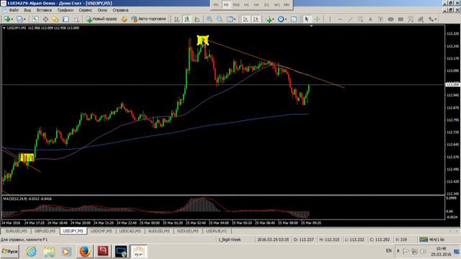
Task: Open the MetaEditor gold icon
Action: 124,19
